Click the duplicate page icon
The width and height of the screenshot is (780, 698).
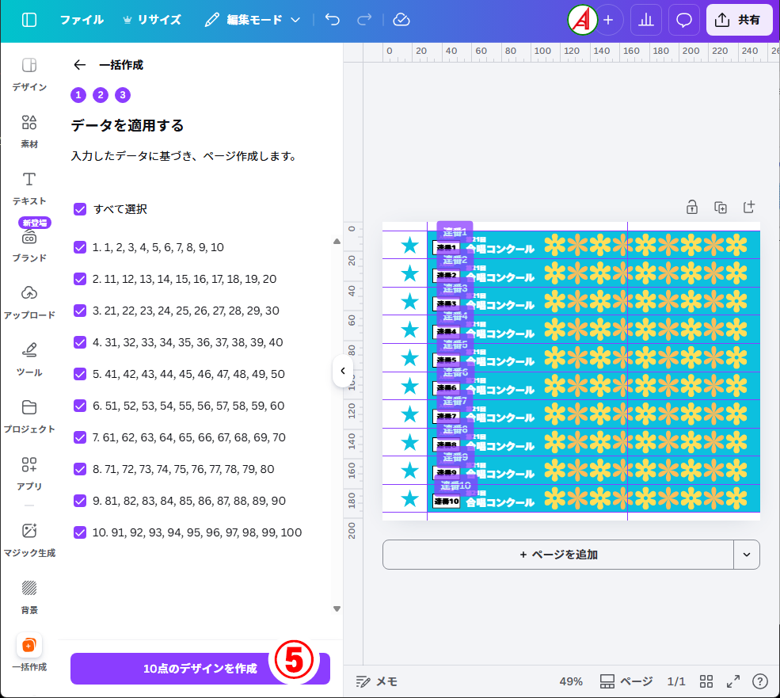tap(720, 208)
